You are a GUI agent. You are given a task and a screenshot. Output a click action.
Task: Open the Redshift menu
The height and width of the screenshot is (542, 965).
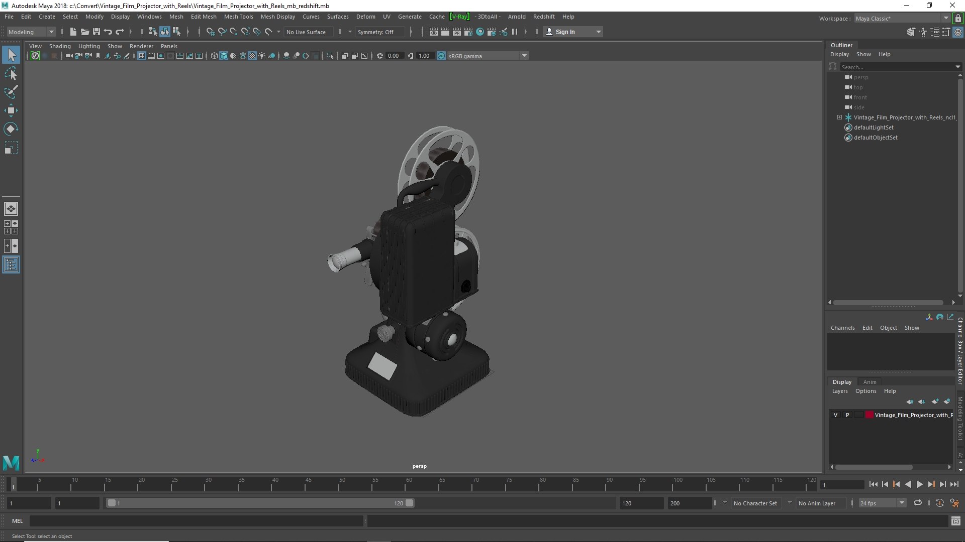click(x=544, y=17)
